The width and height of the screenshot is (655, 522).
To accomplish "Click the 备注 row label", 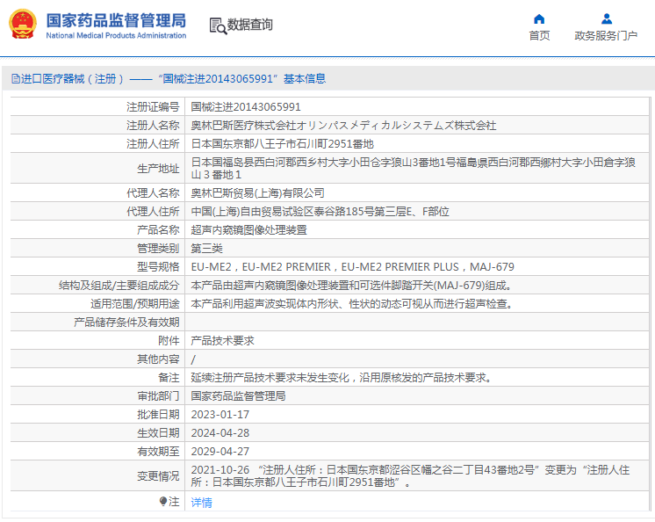I will point(169,377).
